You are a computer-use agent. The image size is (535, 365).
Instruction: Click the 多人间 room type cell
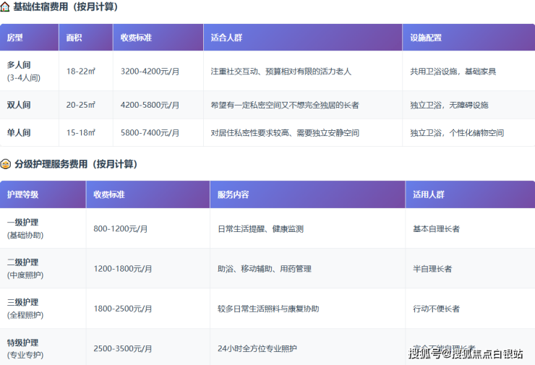[20, 64]
